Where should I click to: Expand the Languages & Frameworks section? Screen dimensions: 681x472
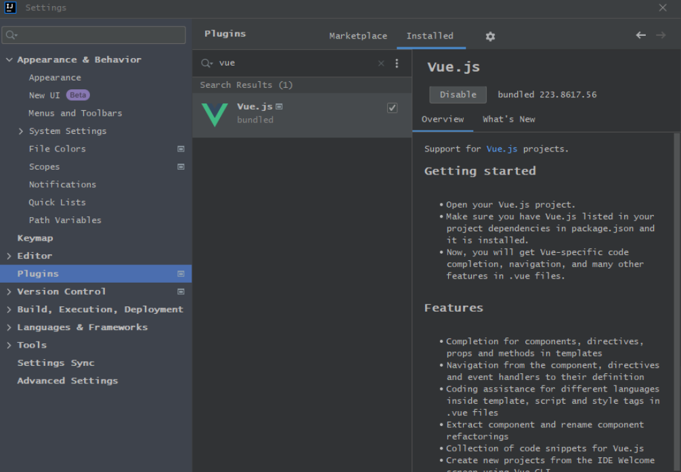[x=9, y=327]
